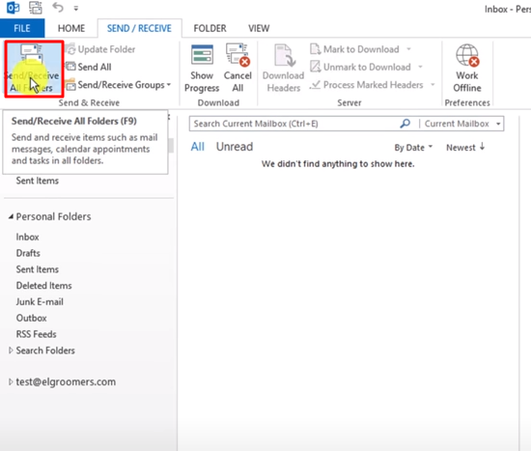Open Show Progress window
Screen dimensions: 531x451
click(x=202, y=69)
